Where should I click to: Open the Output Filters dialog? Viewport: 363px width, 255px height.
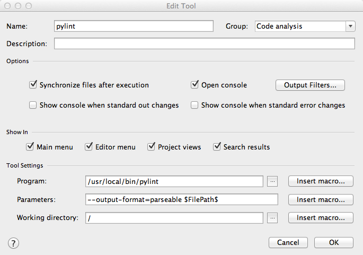point(310,85)
